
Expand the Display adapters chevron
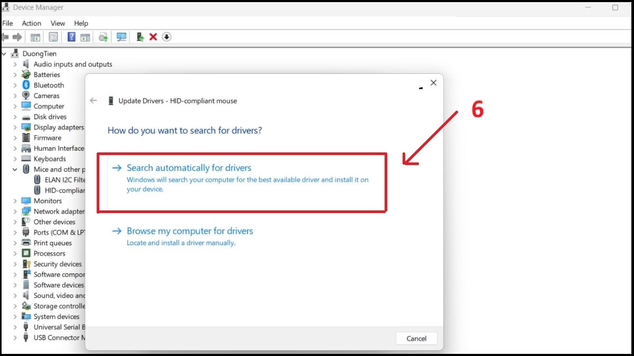(15, 128)
